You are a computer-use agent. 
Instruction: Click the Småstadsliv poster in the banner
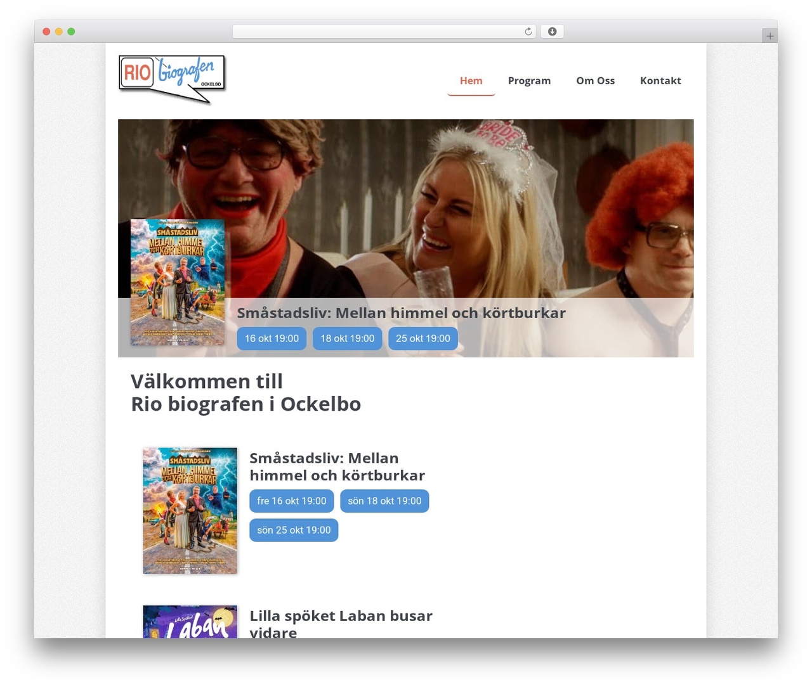pos(178,282)
